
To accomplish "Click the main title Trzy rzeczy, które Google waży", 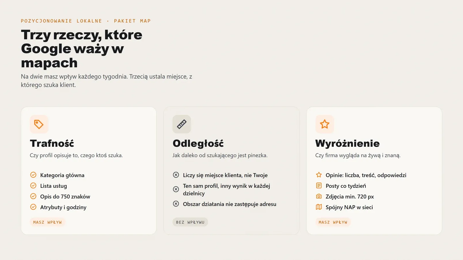I will 82,49.
